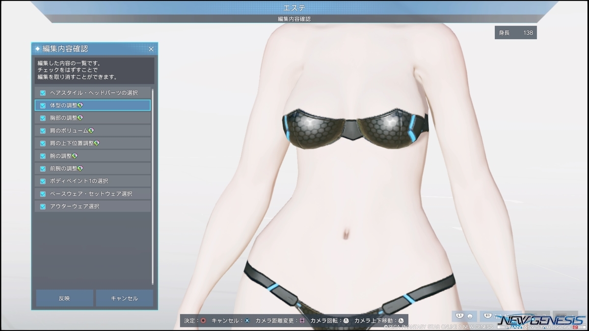Image resolution: width=589 pixels, height=331 pixels.
Task: Click the ボディペイント1の選択 label text
Action: point(79,181)
